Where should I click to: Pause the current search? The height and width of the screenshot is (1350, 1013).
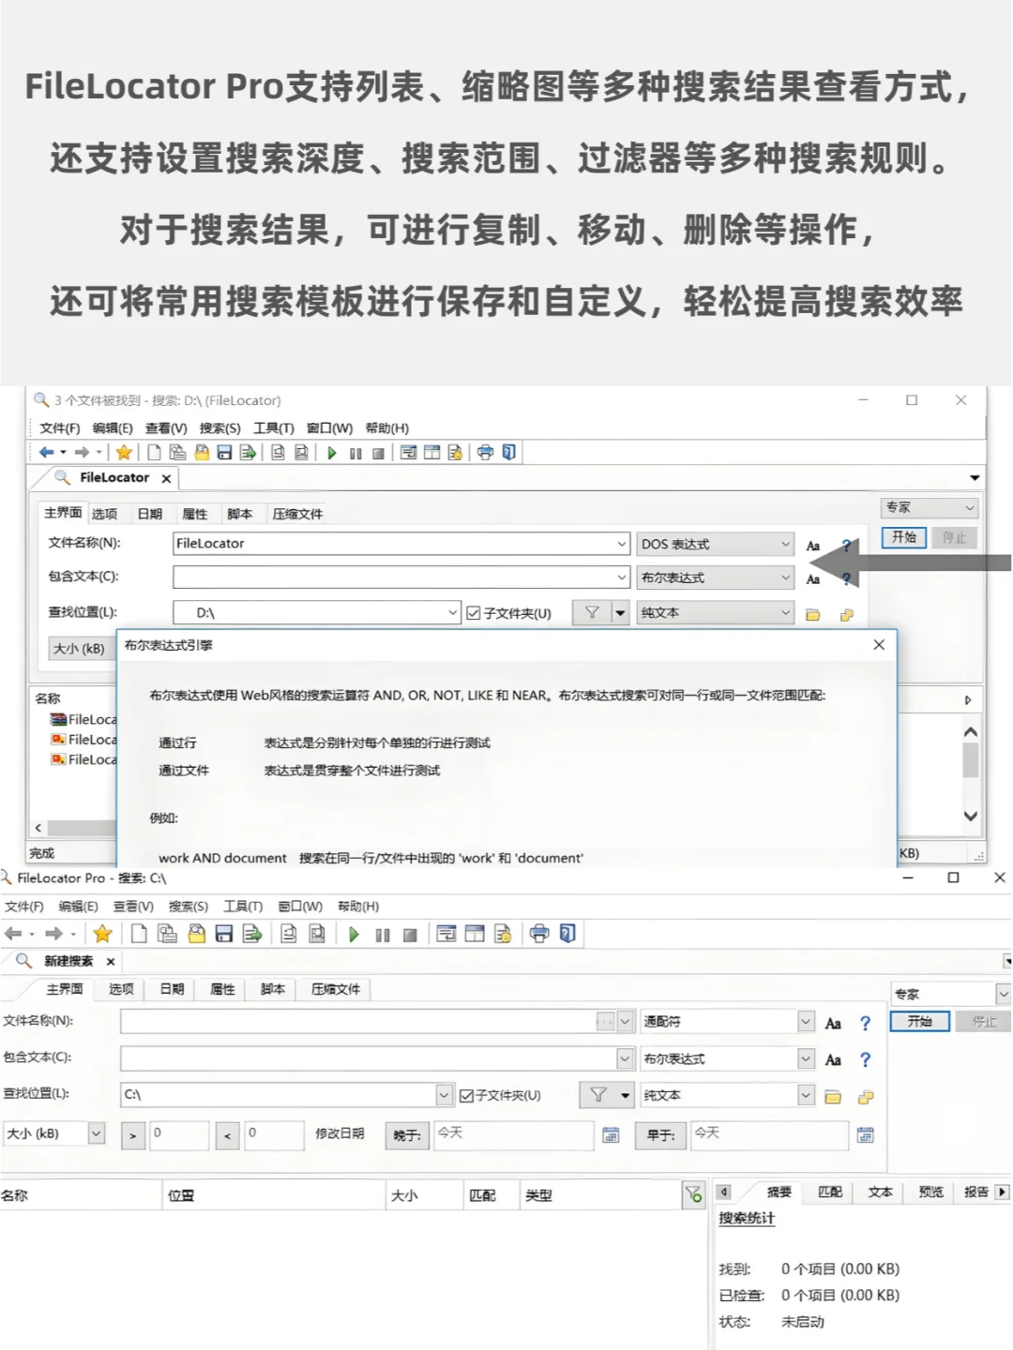[382, 934]
